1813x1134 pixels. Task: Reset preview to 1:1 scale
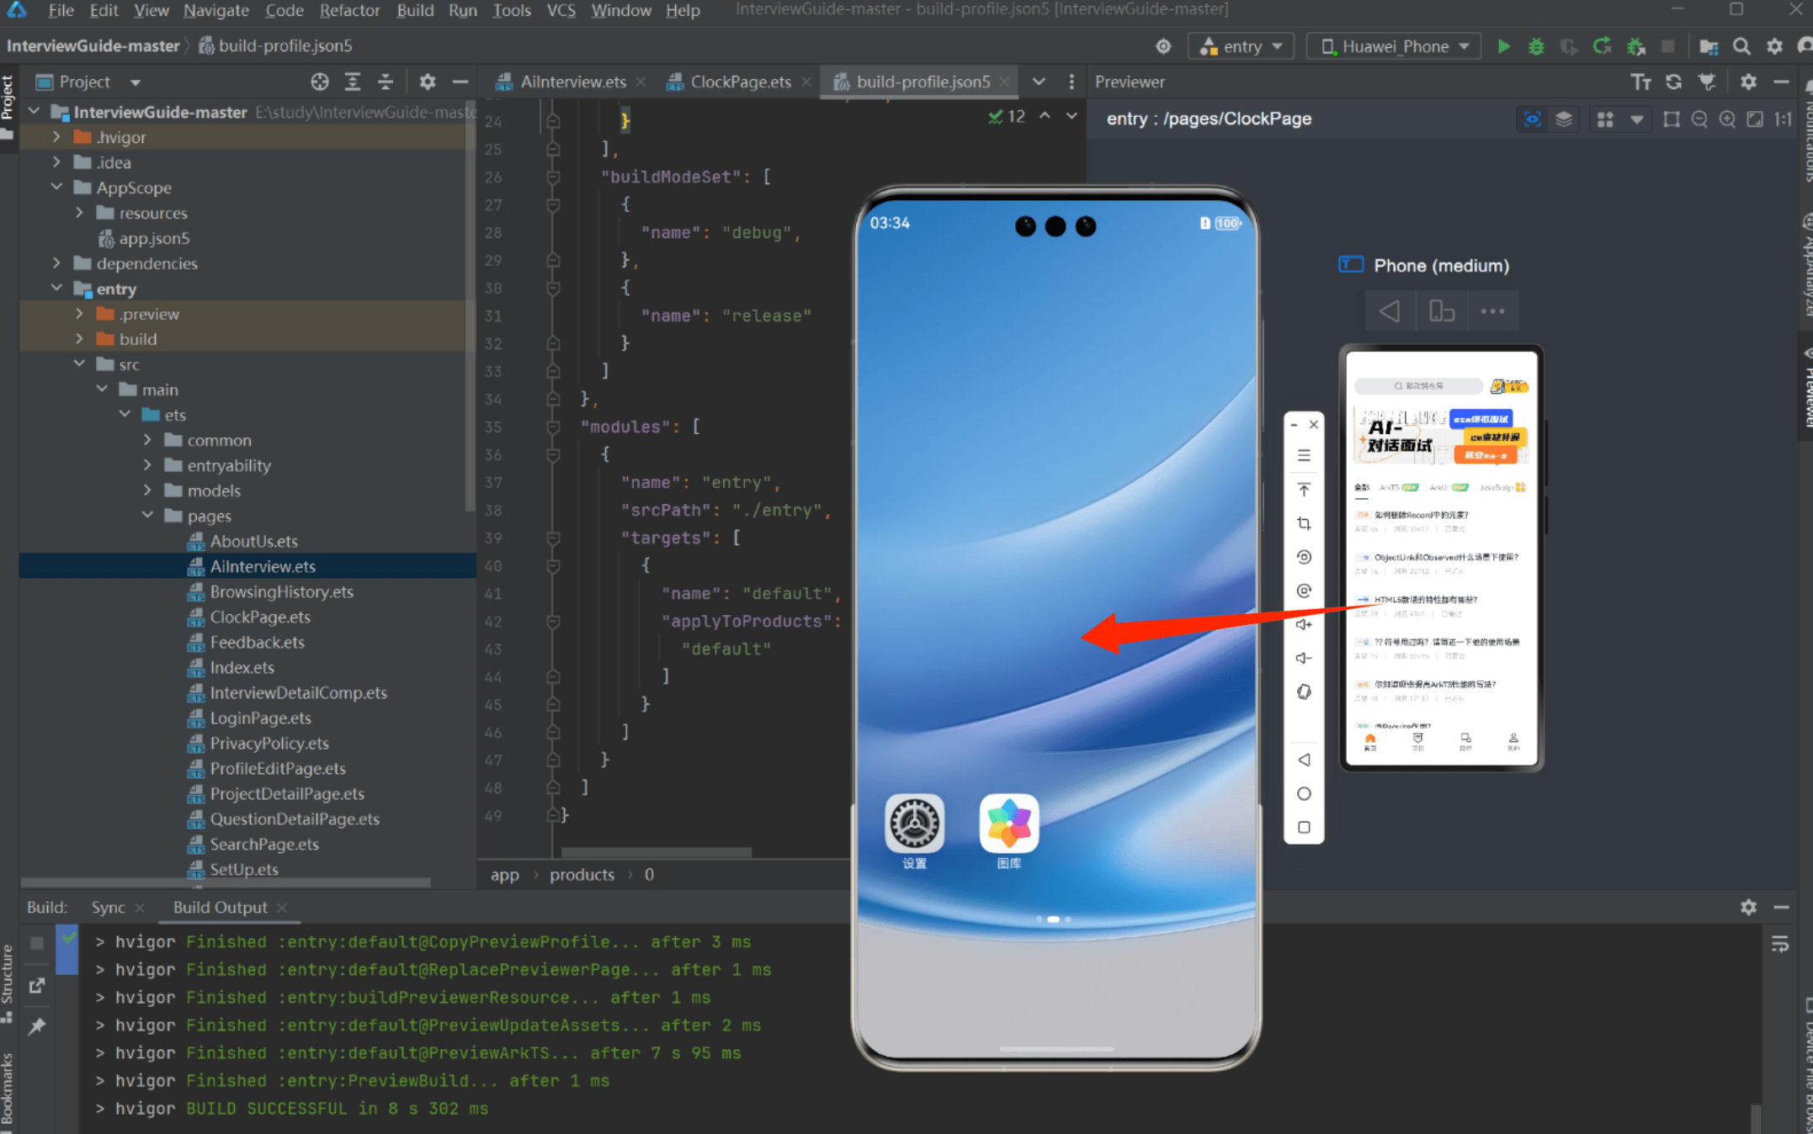point(1783,119)
